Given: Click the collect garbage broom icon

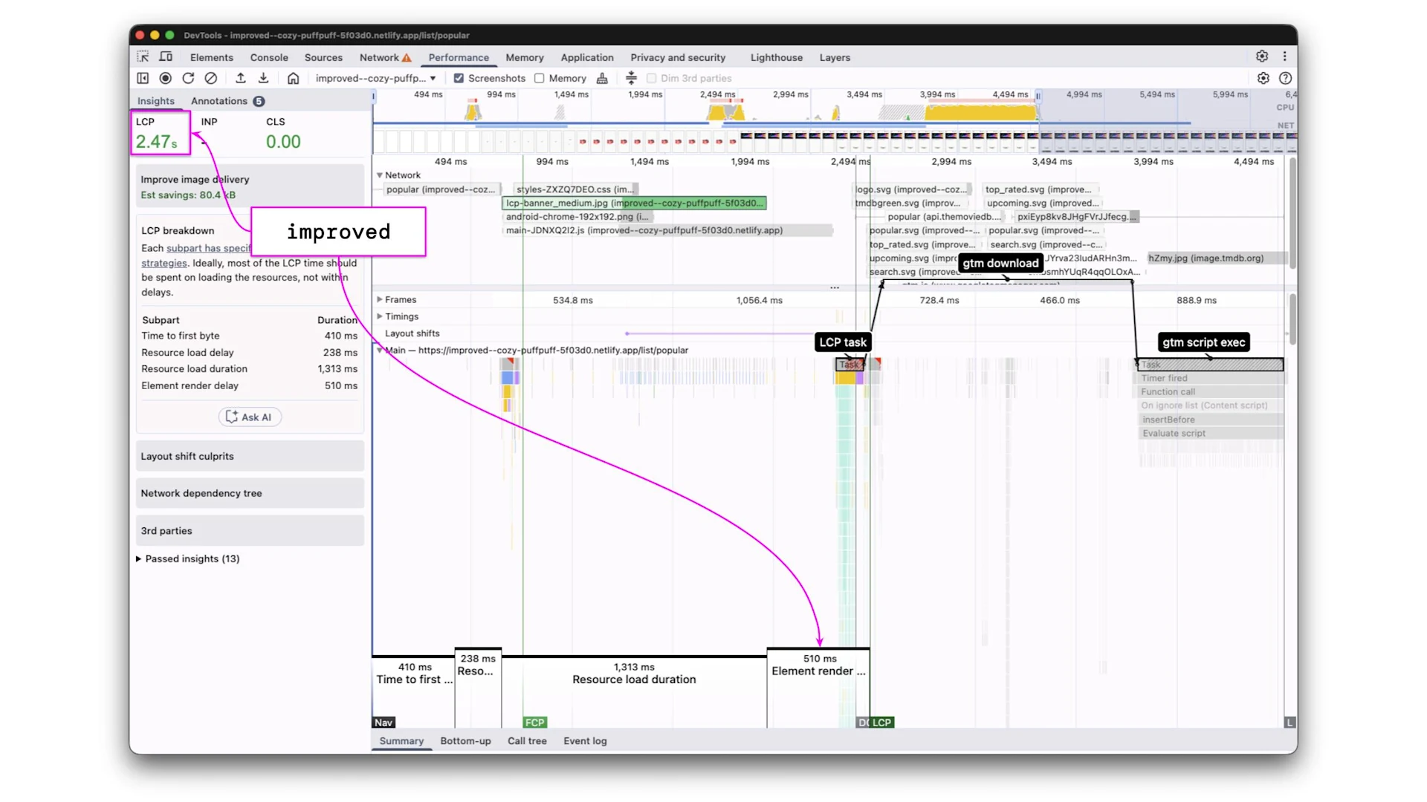Looking at the screenshot, I should 602,78.
